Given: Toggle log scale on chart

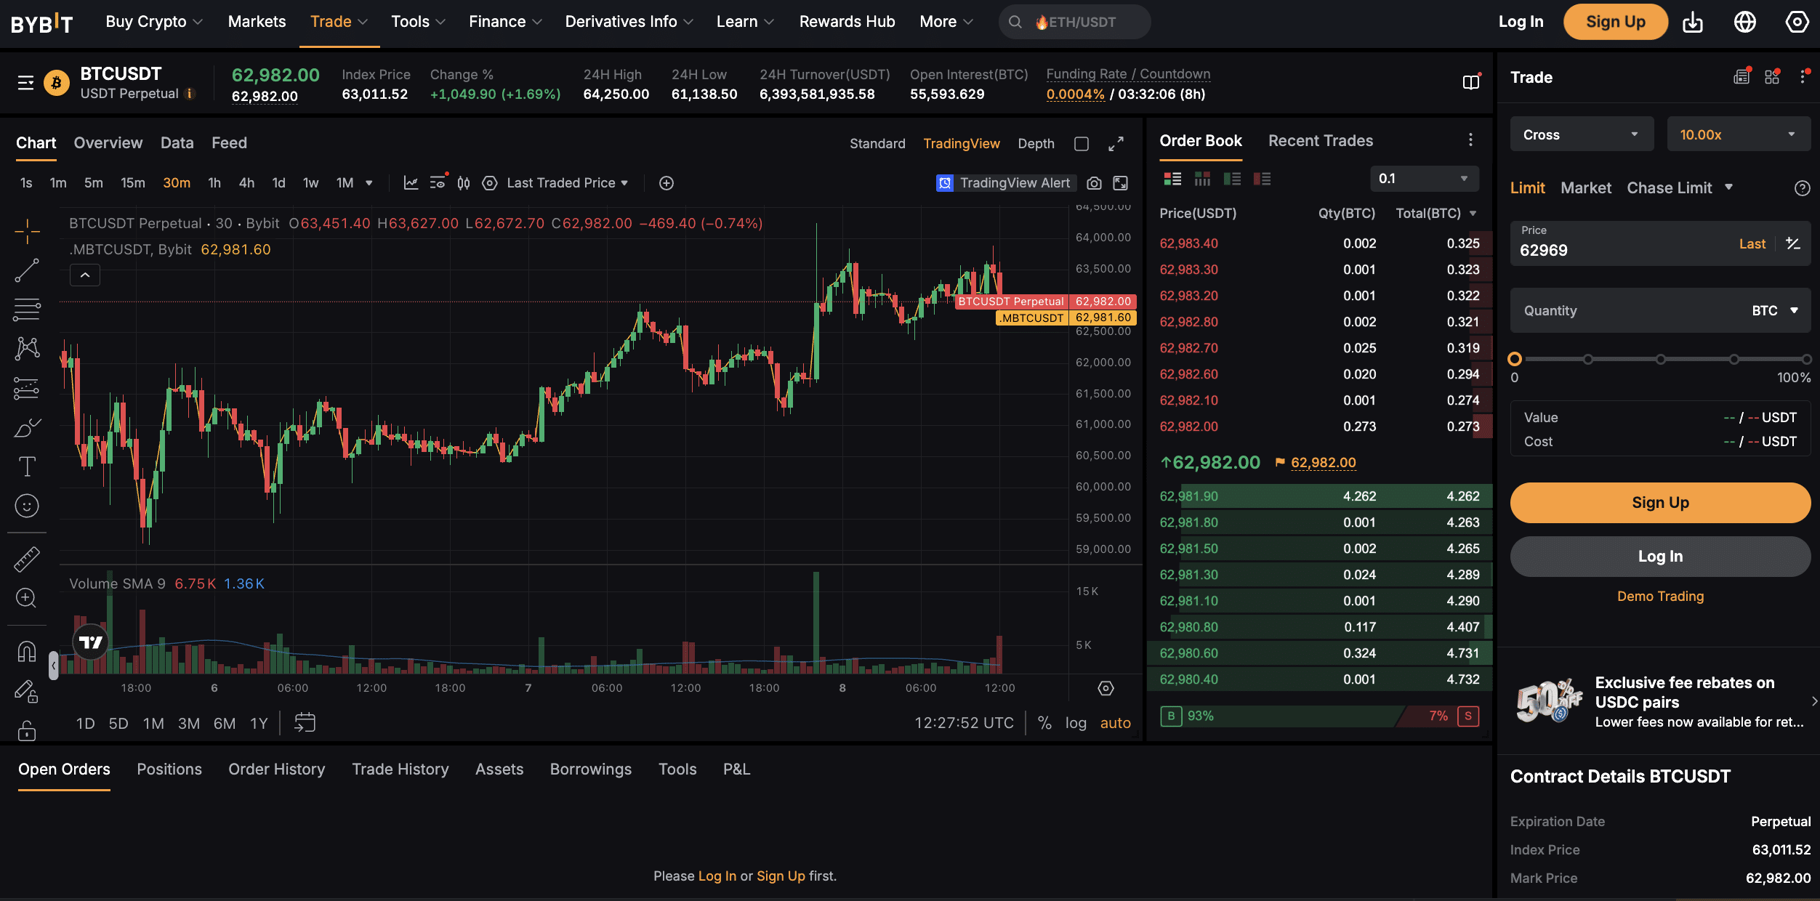Looking at the screenshot, I should pos(1076,723).
